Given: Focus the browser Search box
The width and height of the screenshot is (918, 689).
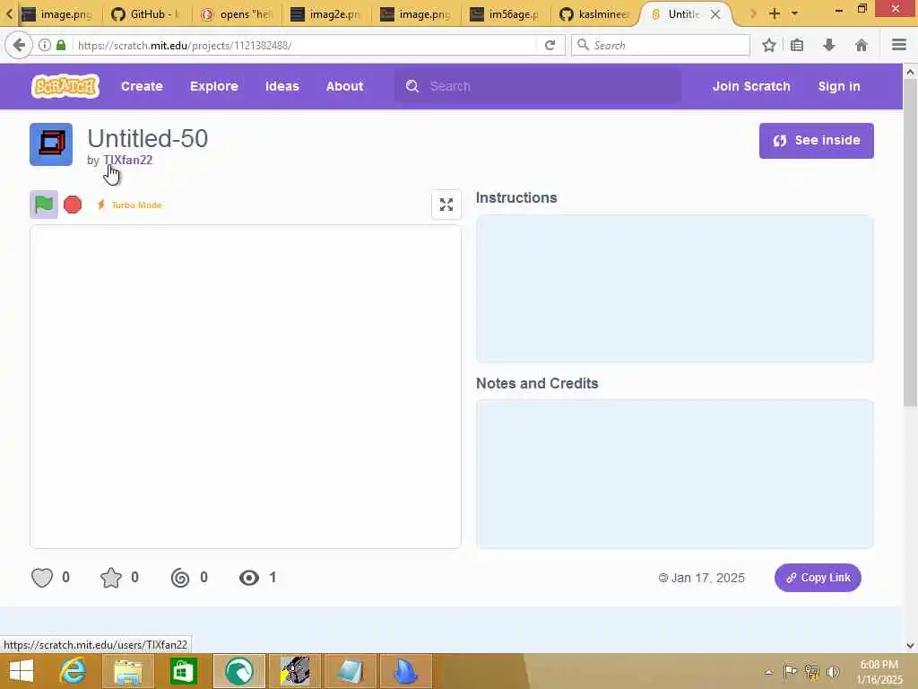Looking at the screenshot, I should click(x=661, y=45).
